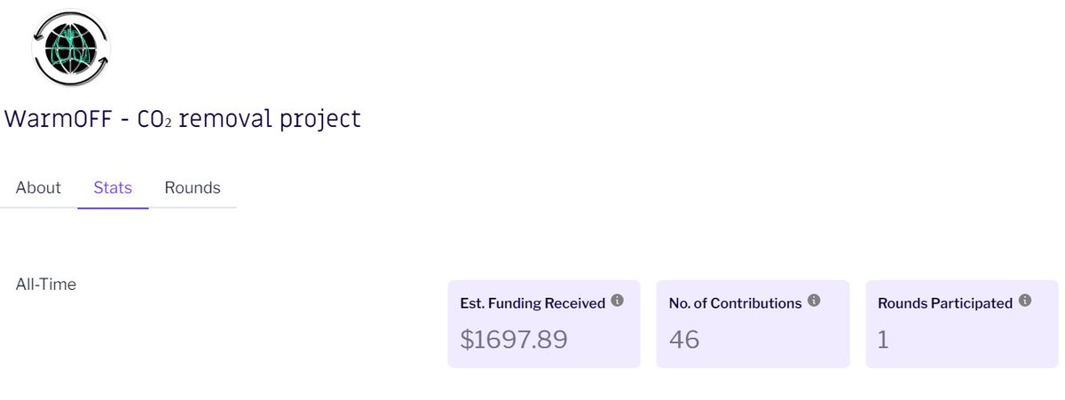
Task: Select the Stats tab
Action: pyautogui.click(x=113, y=188)
